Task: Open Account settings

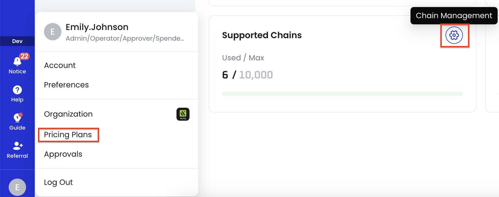Action: click(60, 65)
